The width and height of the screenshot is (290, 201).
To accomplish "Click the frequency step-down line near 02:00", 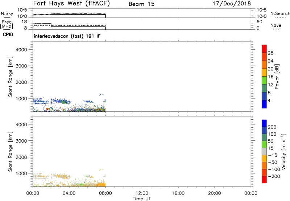I will (x=51, y=25).
